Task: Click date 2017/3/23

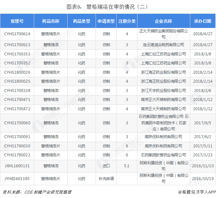Action: click(203, 155)
